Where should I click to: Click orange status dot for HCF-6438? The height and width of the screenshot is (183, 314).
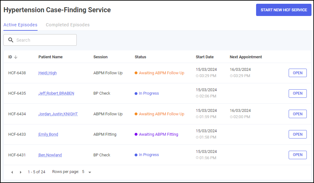[136, 73]
